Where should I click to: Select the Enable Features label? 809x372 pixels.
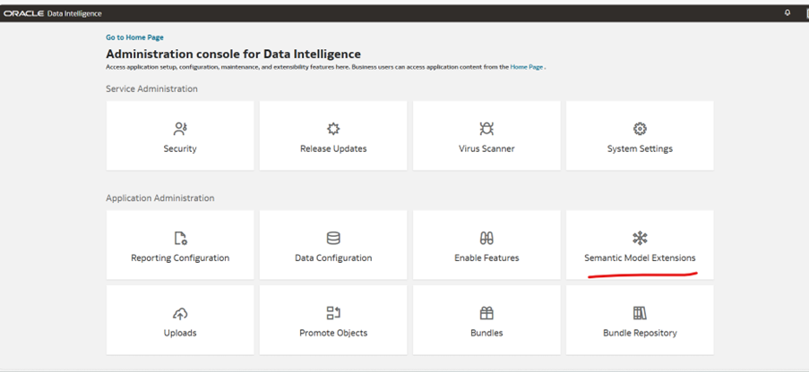[486, 258]
